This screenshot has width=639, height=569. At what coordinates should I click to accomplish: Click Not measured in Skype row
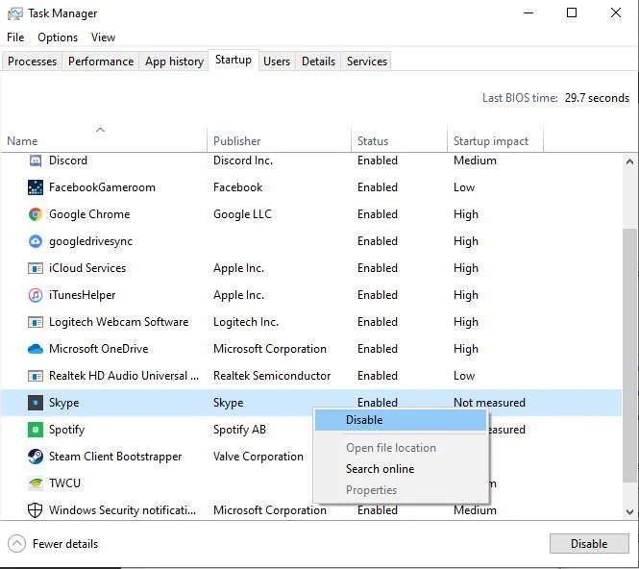click(x=489, y=403)
